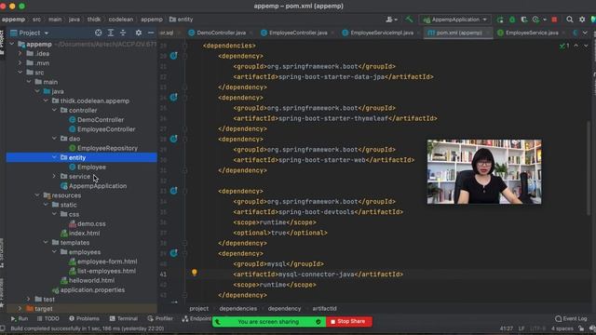
Task: Click the presenter webcam thumbnail
Action: 484,171
